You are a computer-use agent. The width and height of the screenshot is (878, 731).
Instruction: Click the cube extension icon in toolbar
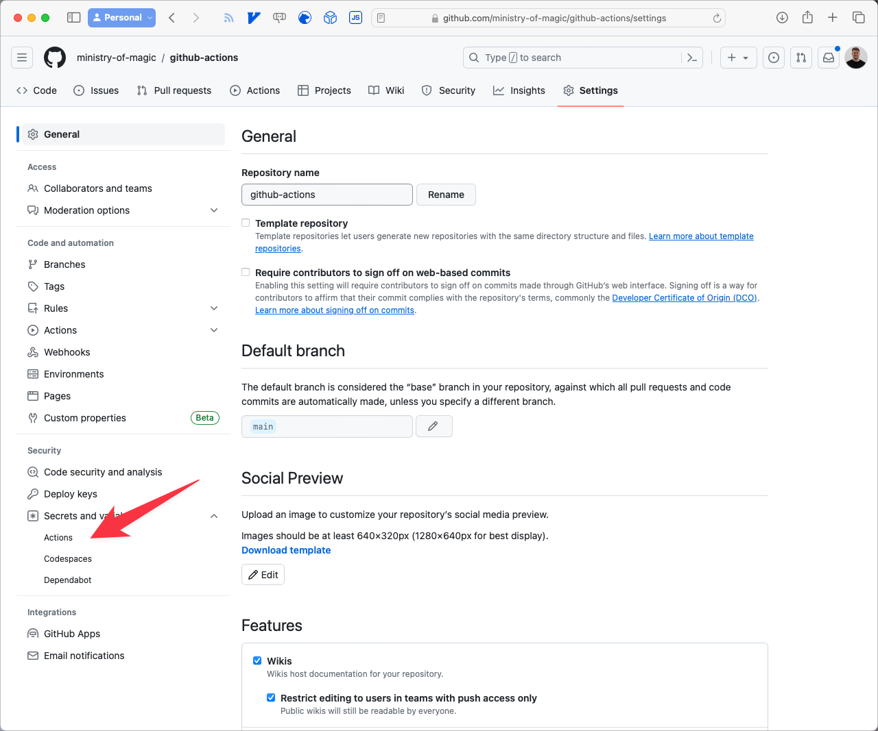point(330,18)
